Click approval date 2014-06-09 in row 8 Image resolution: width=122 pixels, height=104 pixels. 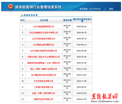coord(67,69)
